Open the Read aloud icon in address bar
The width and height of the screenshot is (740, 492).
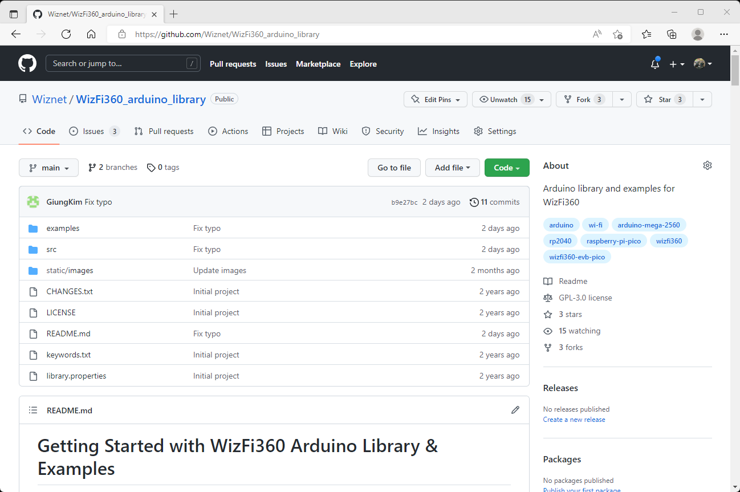[x=597, y=34]
